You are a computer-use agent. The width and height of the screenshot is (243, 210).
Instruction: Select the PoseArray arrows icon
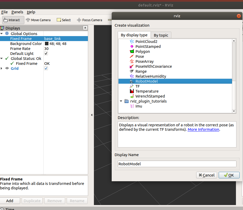click(x=132, y=61)
